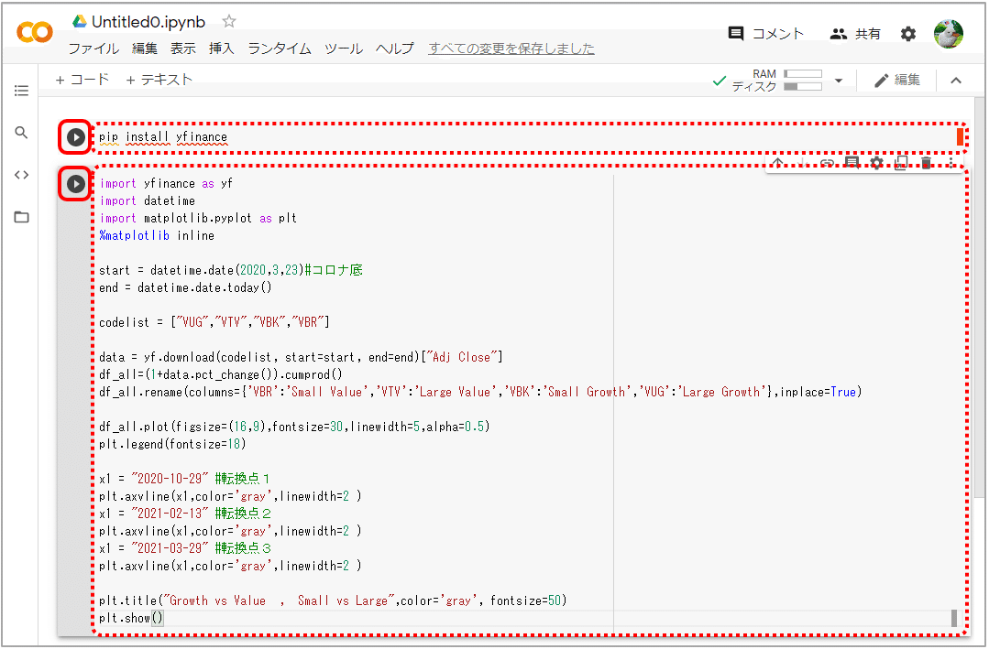Move the code cell up
This screenshot has height=649, width=989.
point(776,161)
